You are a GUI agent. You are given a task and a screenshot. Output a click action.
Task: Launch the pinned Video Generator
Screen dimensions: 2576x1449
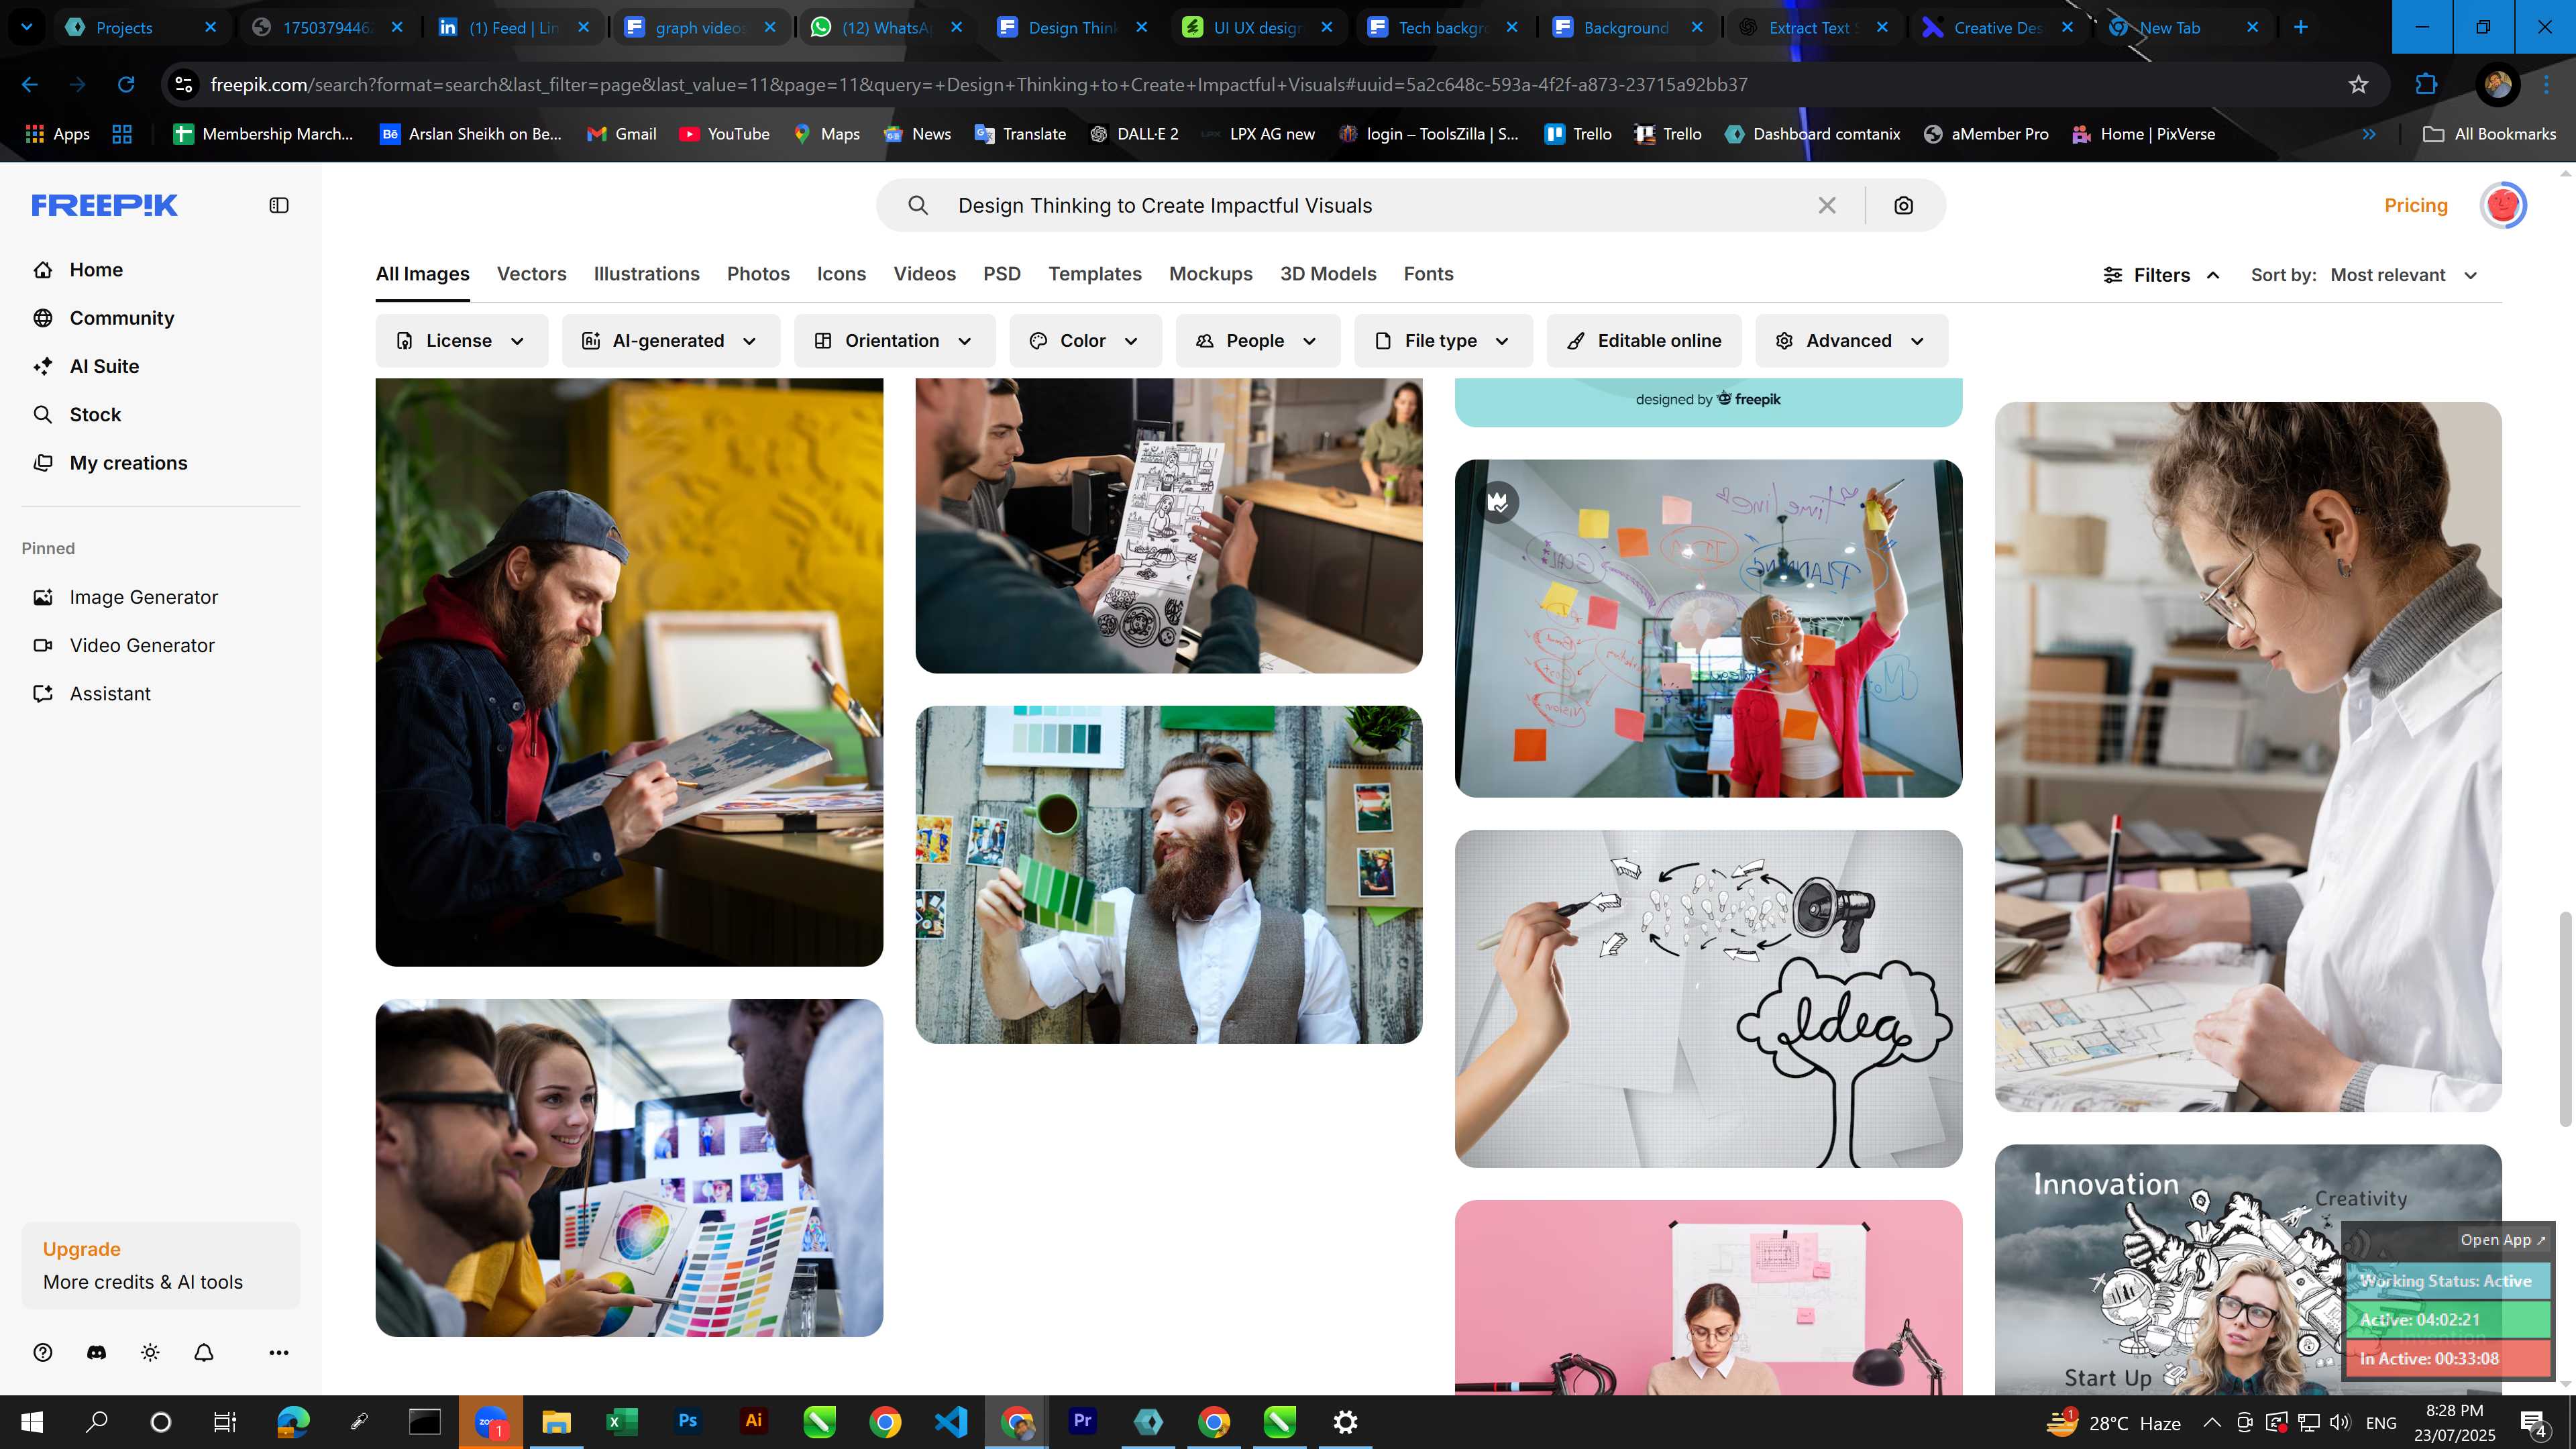(x=142, y=646)
